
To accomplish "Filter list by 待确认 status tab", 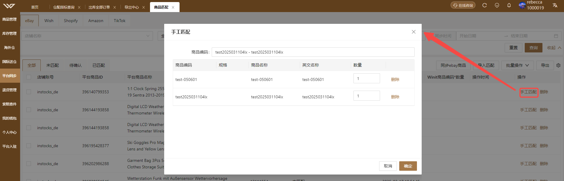I will [76, 65].
